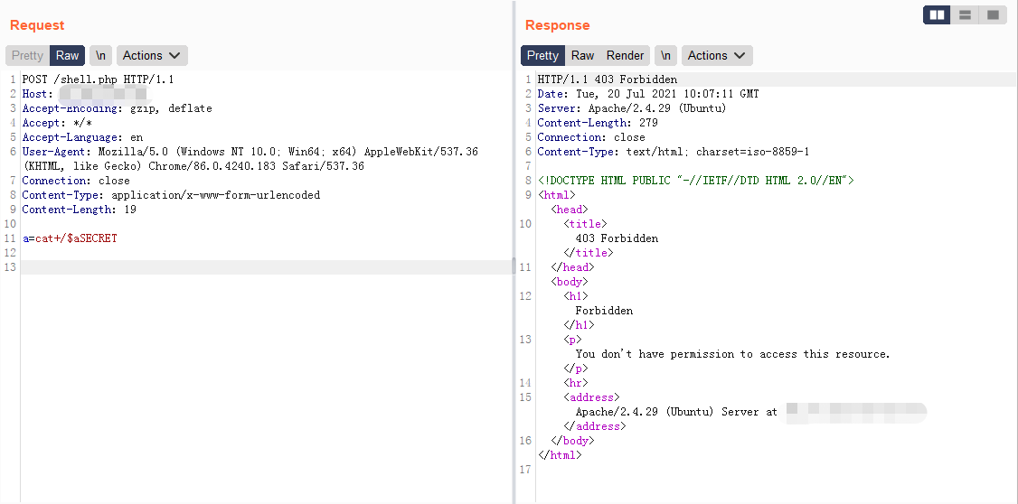This screenshot has width=1018, height=504.
Task: Click 'Accept-Encoding: gzip, deflate' header
Action: click(117, 108)
